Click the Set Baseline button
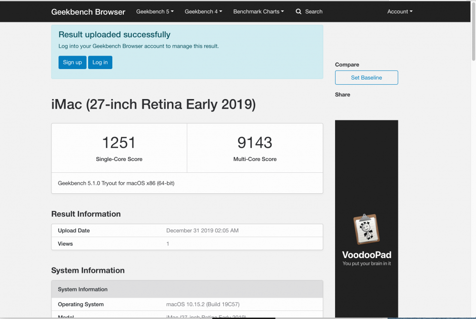 tap(367, 78)
